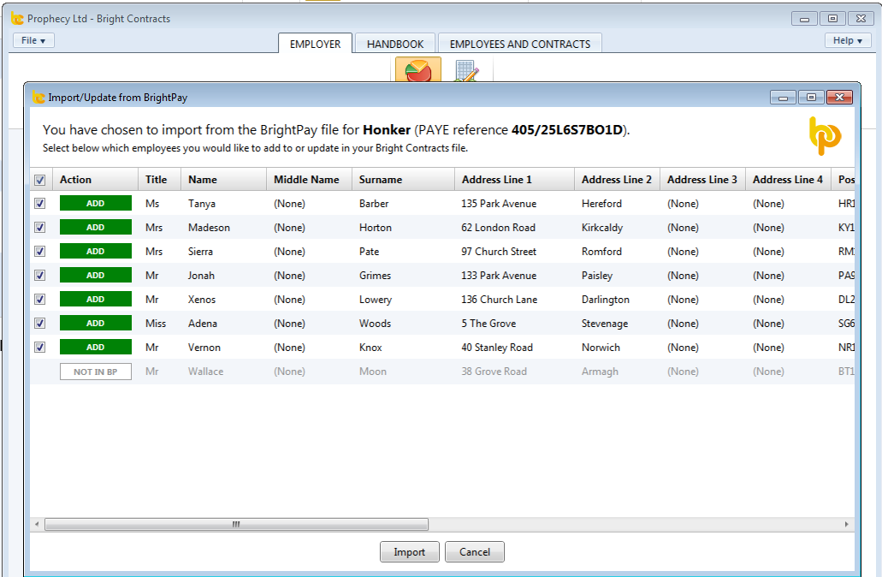Select the '62 London Road' address cell
Screen dimensions: 882x577
click(499, 228)
